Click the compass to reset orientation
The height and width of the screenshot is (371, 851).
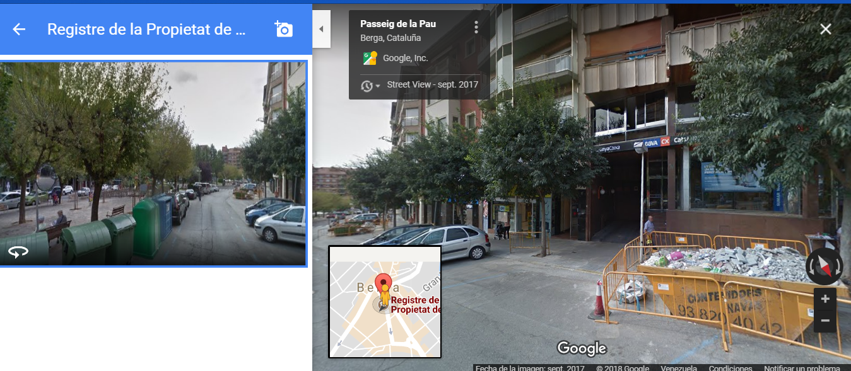825,266
